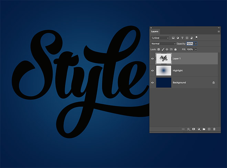
Task: Open the Layers panel options menu
Action: click(x=218, y=32)
